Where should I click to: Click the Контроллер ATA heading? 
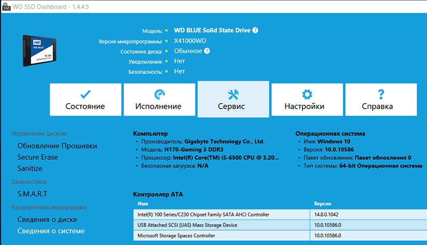158,194
